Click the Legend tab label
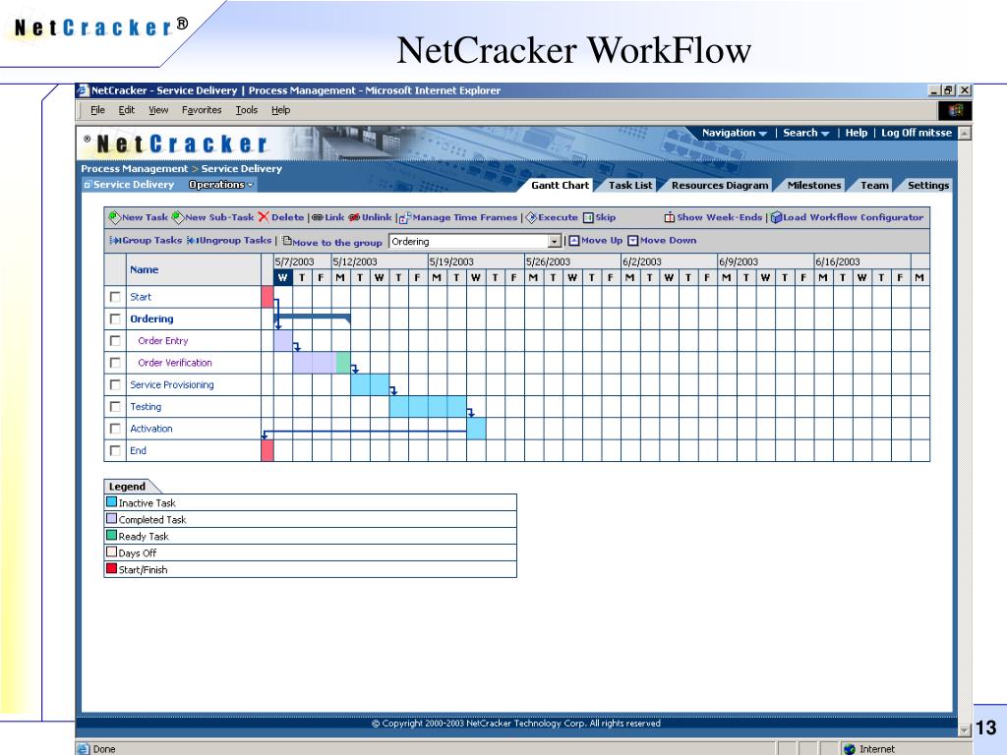 coord(127,486)
